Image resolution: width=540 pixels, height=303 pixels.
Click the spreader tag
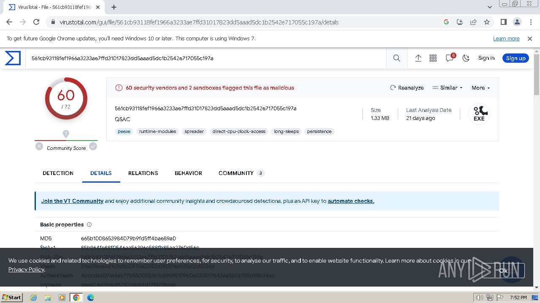[x=194, y=131]
